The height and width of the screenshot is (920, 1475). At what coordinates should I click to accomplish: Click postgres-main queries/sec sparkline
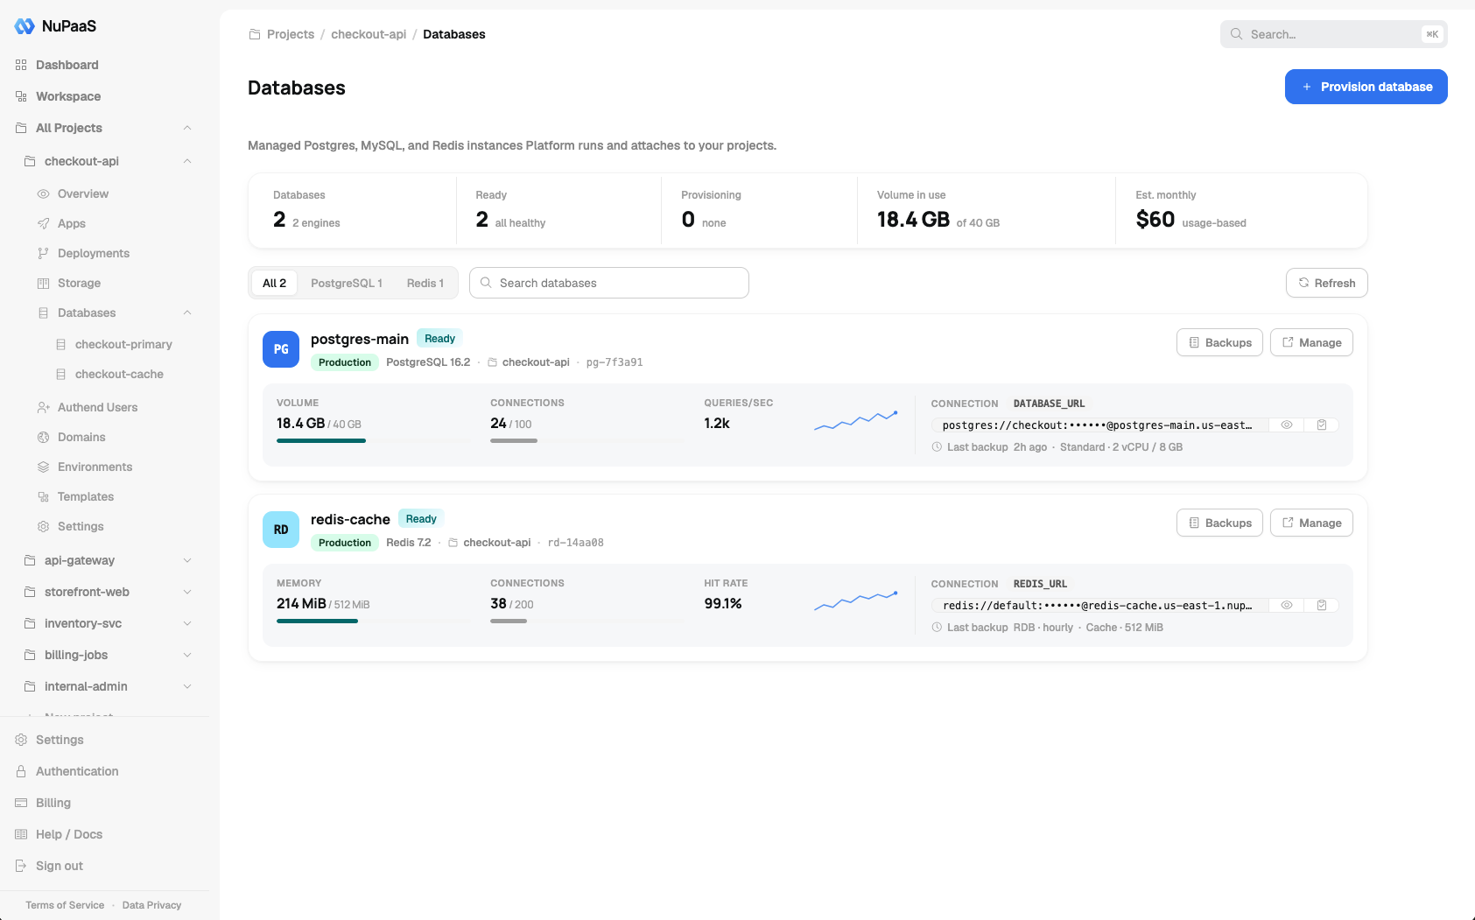point(856,420)
